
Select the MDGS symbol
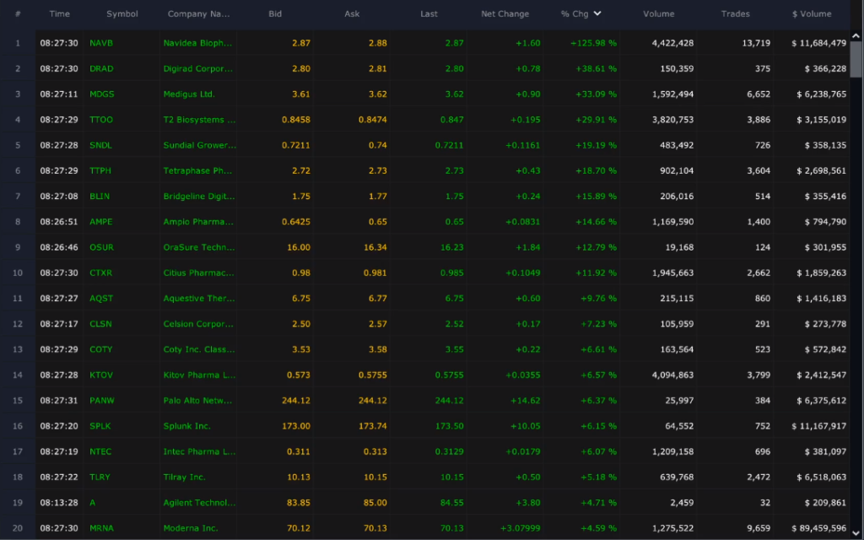click(x=102, y=94)
